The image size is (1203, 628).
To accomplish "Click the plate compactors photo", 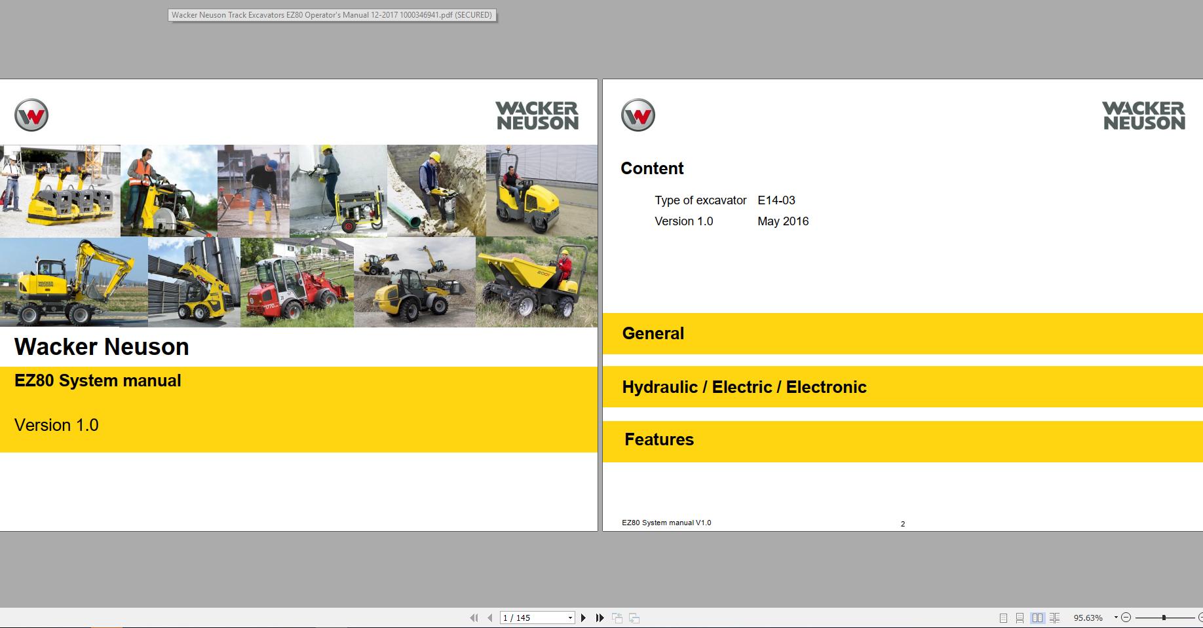I will [x=60, y=191].
